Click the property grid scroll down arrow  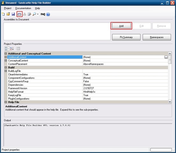(x=170, y=102)
